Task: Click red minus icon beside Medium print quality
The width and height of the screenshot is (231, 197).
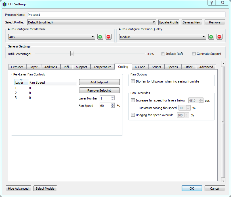Action: click(x=219, y=37)
